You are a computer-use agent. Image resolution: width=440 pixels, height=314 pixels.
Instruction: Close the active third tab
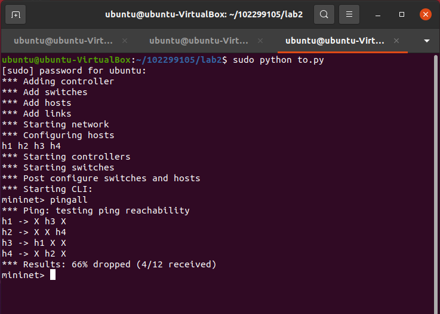[396, 41]
